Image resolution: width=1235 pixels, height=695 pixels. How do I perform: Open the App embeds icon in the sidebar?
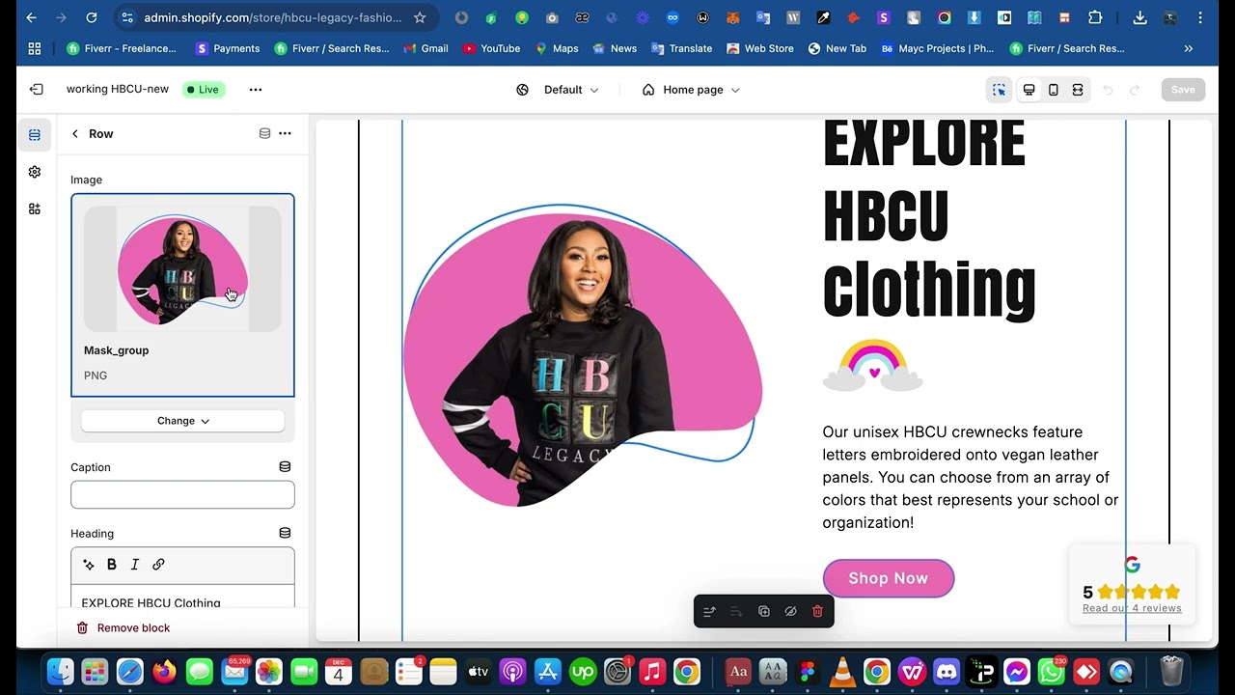click(x=35, y=208)
